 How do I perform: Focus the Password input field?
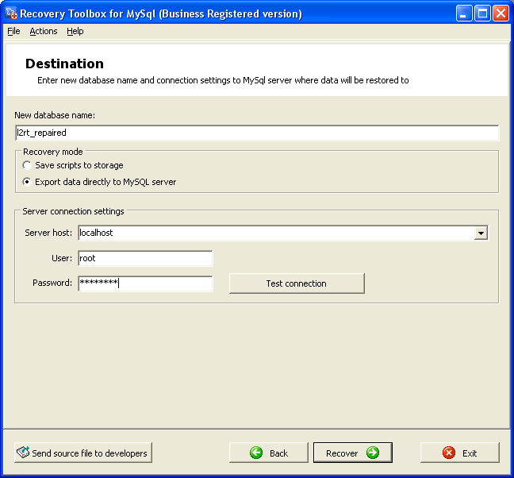145,283
